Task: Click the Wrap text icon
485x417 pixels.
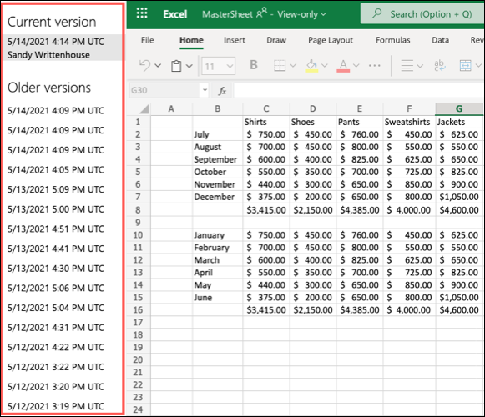Action: pos(440,66)
